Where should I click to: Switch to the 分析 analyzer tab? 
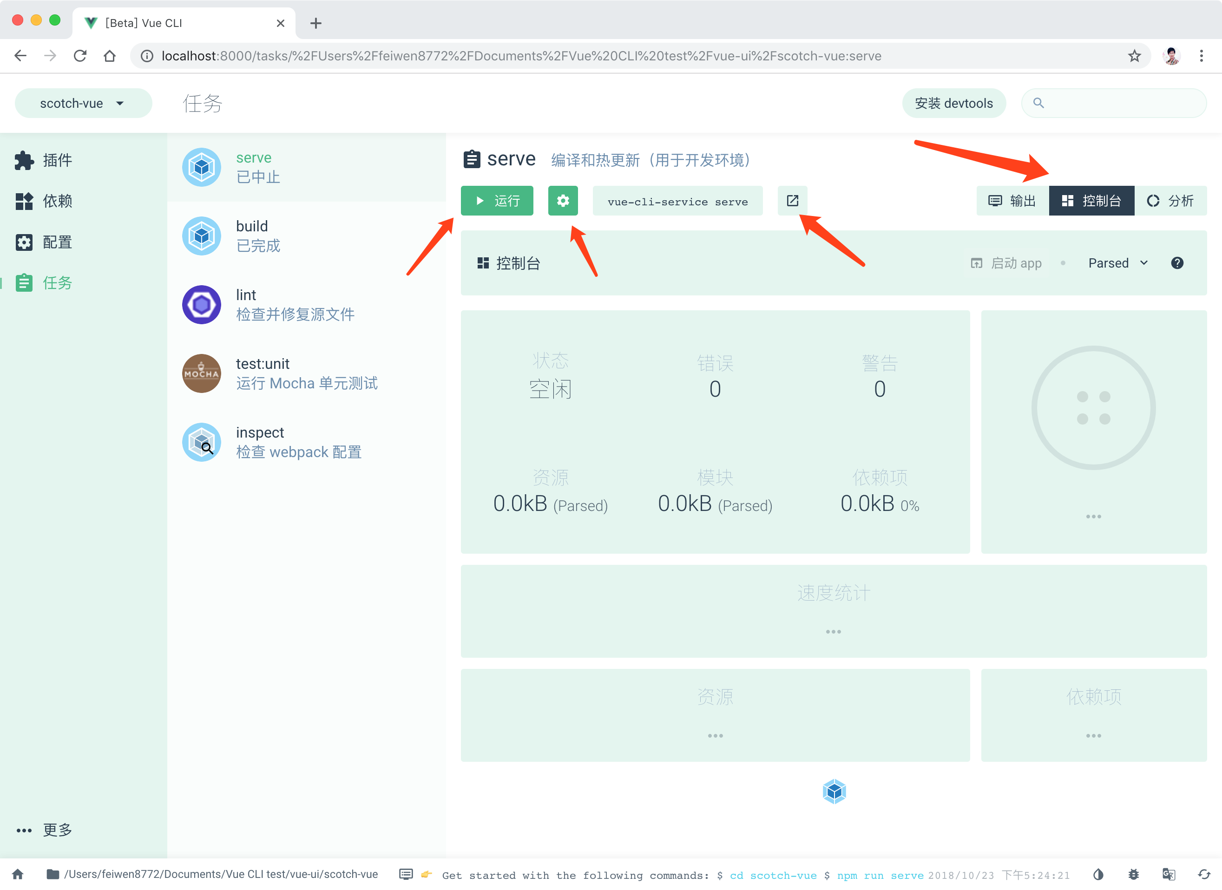pyautogui.click(x=1170, y=201)
